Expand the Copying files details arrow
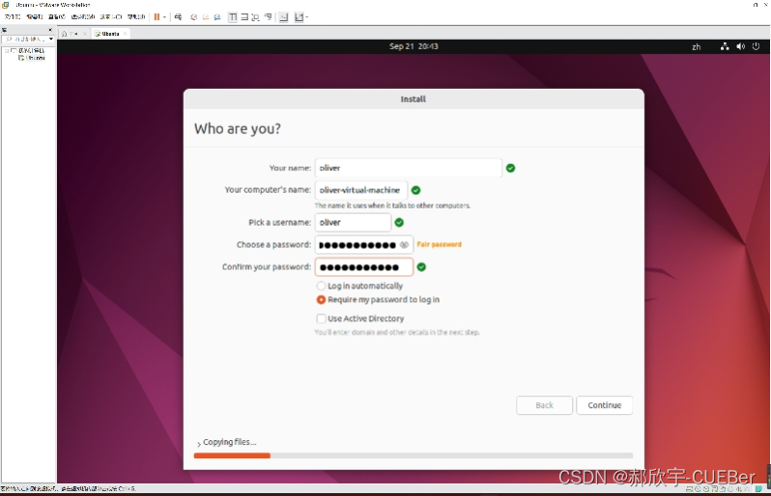This screenshot has width=771, height=496. point(199,443)
